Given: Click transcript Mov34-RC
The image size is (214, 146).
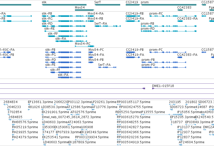Looking at the screenshot, I should click(82, 44).
